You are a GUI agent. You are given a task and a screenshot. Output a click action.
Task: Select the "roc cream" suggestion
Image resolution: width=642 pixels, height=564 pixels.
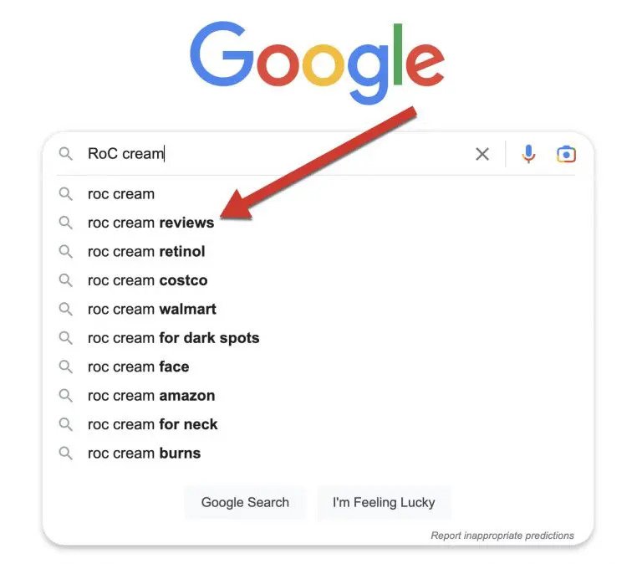tap(121, 194)
